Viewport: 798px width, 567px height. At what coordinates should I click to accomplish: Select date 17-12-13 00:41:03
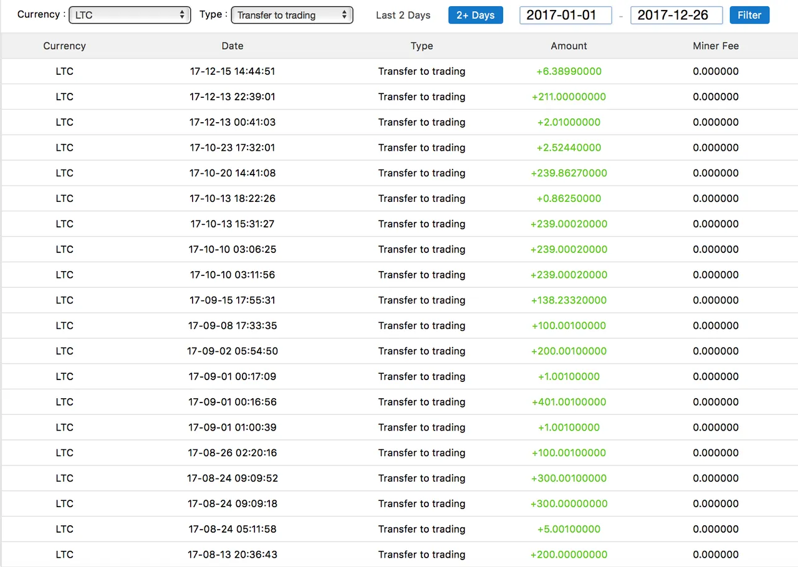233,122
